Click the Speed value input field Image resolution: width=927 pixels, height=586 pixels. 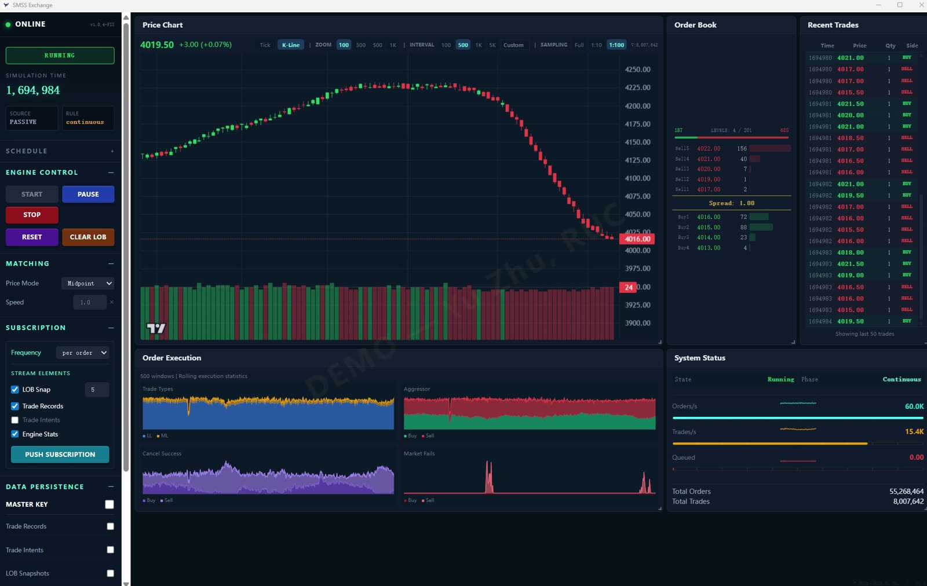(90, 302)
